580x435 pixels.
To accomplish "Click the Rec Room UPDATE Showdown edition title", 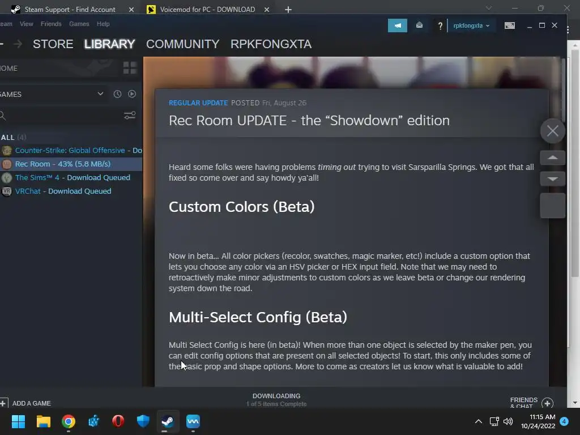I will (309, 121).
